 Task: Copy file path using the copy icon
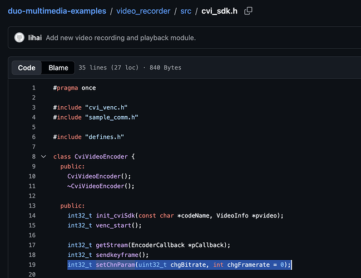pyautogui.click(x=248, y=11)
